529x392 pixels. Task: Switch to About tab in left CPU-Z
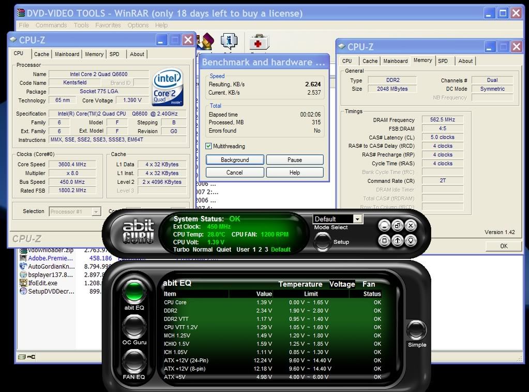137,54
